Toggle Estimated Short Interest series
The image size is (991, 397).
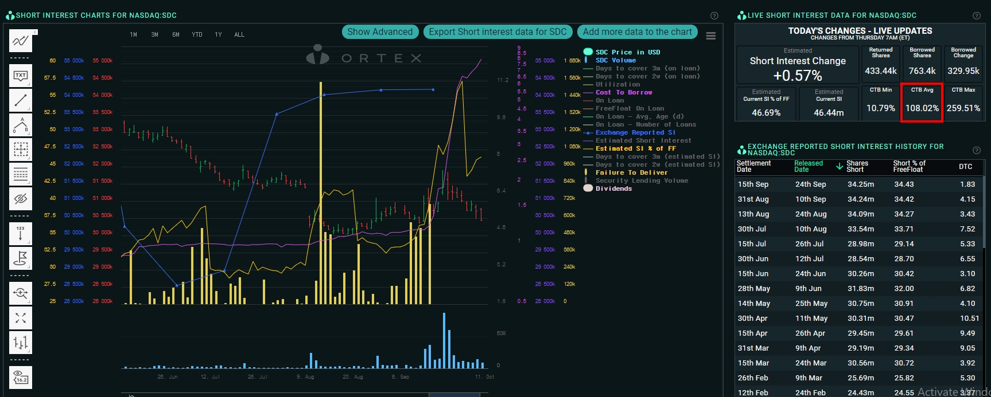[643, 140]
